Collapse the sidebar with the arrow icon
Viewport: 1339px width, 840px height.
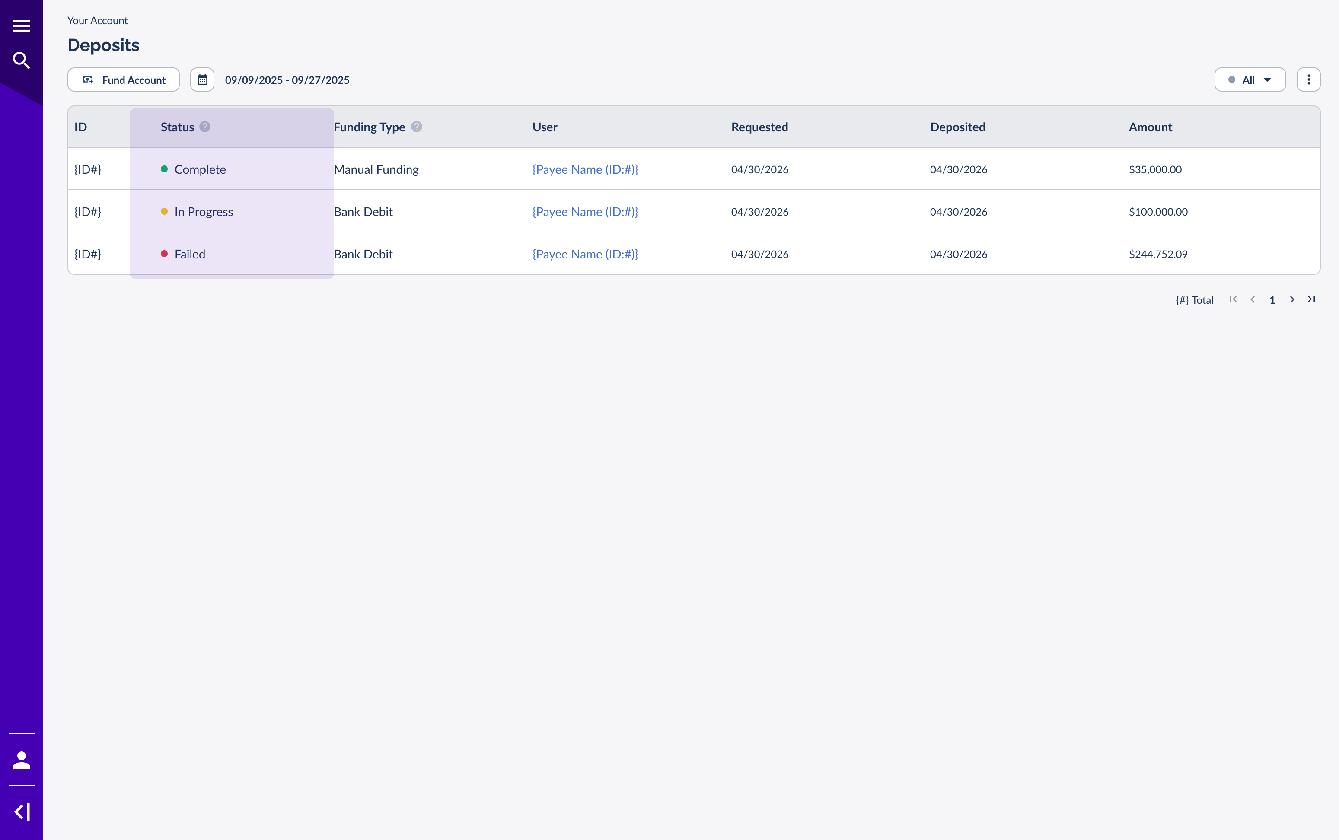21,811
